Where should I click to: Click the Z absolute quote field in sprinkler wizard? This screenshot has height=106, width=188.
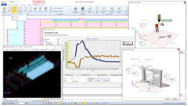(143, 26)
